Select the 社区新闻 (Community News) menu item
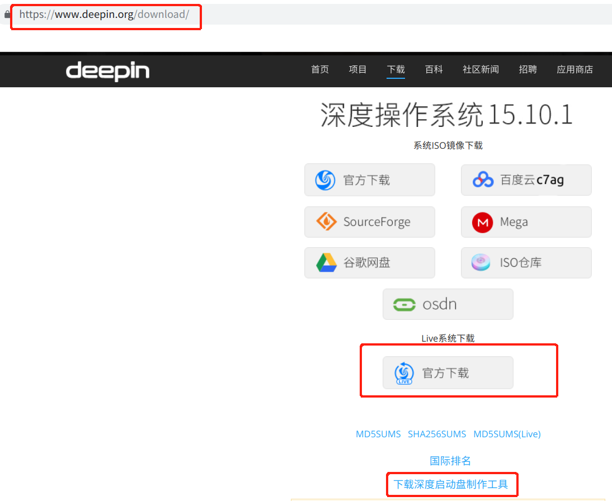 [x=481, y=69]
